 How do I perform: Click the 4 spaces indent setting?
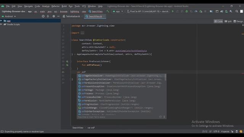point(225,131)
